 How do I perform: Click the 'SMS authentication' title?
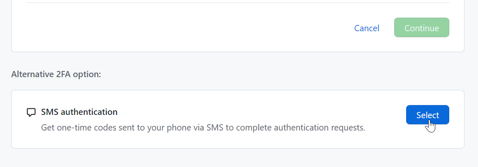[x=79, y=112]
